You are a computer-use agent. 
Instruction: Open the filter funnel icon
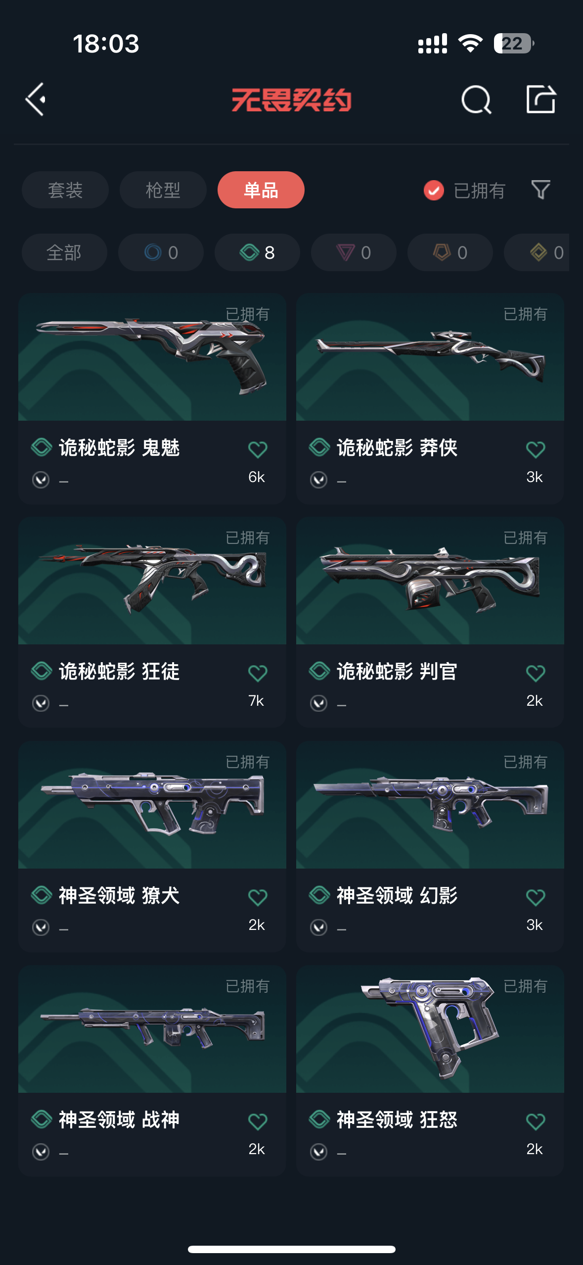click(540, 190)
